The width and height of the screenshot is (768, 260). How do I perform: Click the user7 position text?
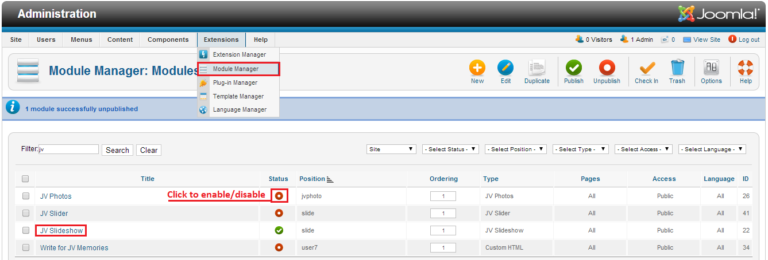[x=309, y=247]
